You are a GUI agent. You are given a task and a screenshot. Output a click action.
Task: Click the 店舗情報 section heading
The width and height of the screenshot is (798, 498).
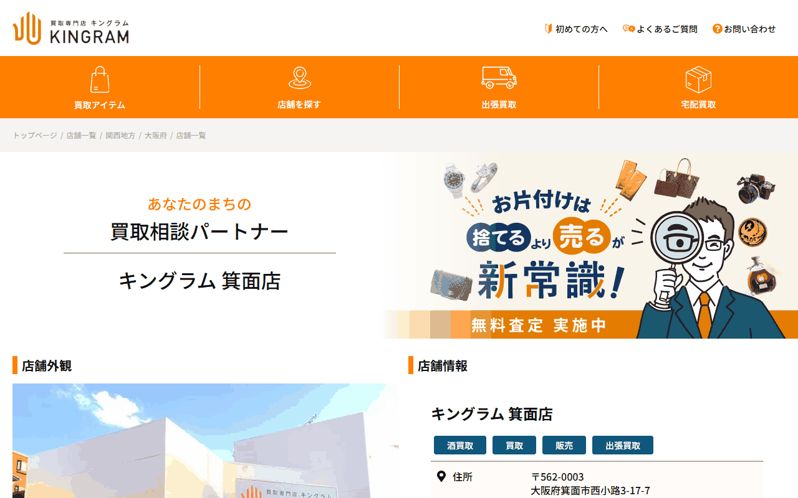click(443, 365)
